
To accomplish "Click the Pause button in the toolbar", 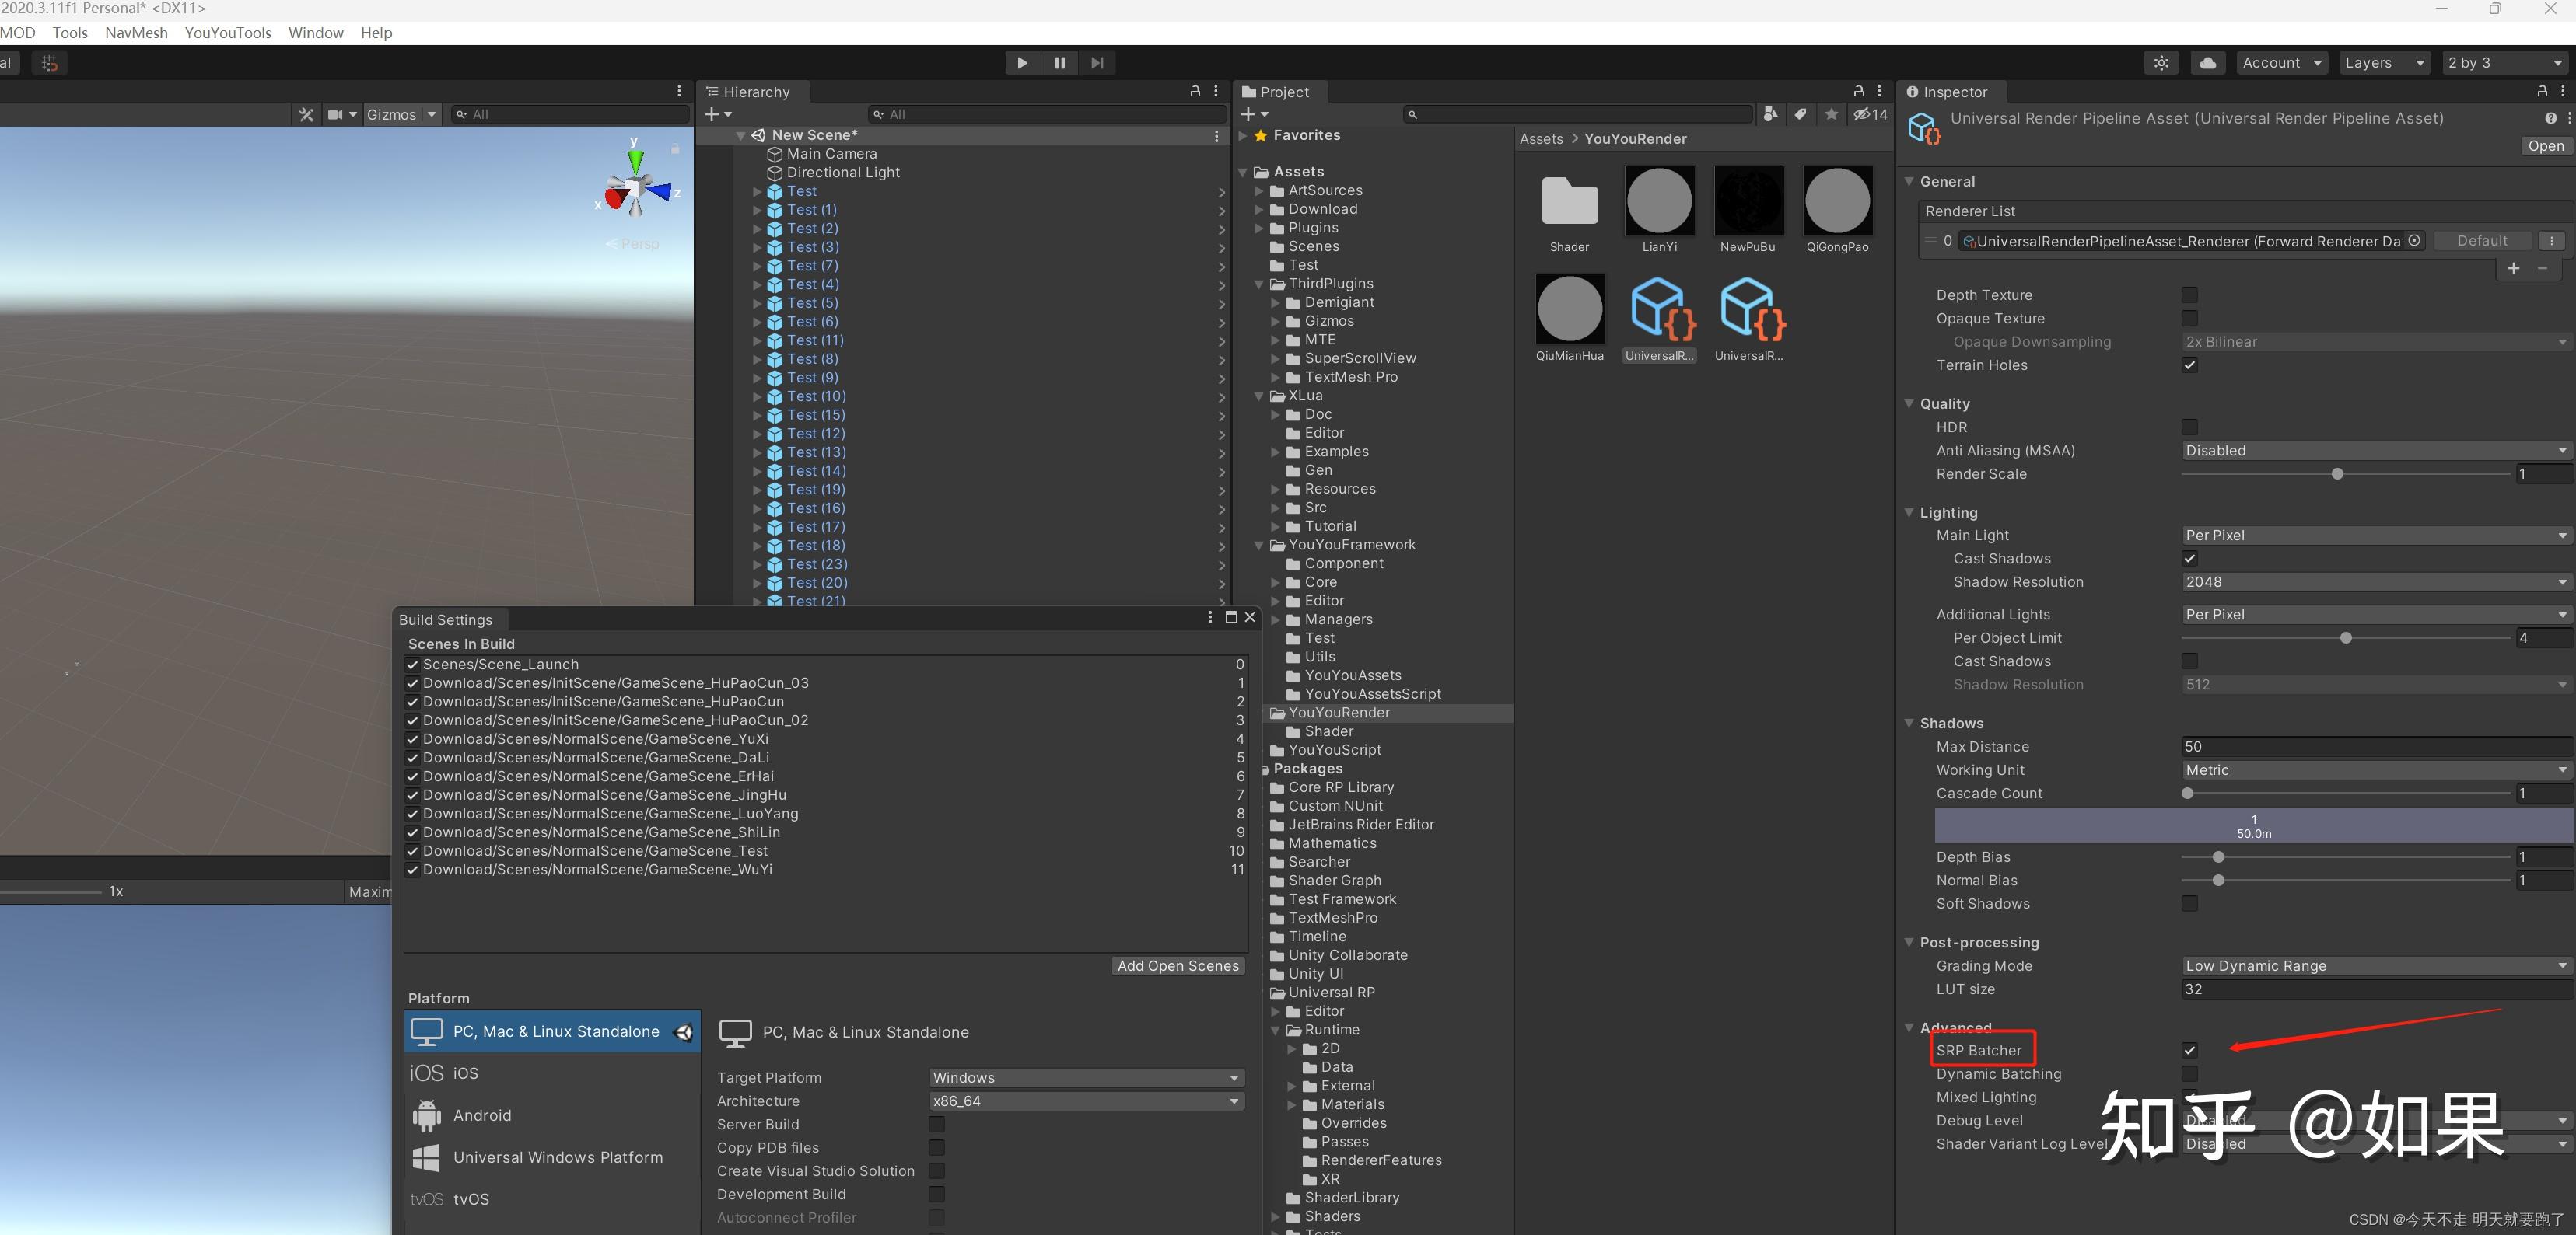I will [1059, 63].
